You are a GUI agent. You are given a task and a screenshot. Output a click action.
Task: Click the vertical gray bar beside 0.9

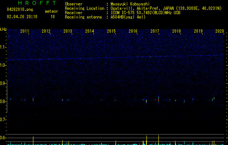[x=7, y=96]
